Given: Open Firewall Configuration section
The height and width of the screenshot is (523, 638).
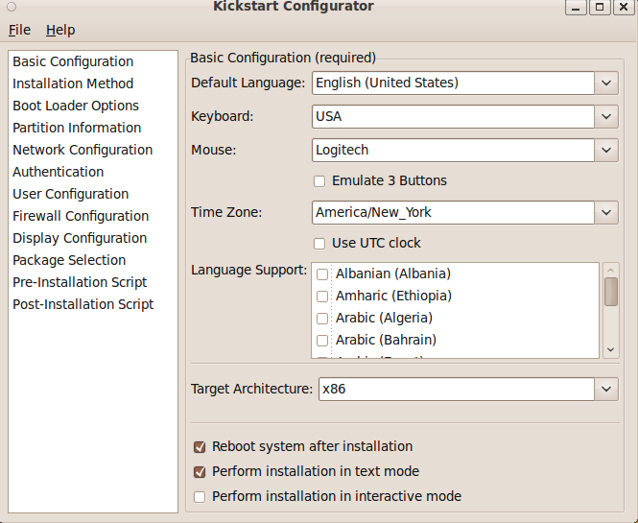Looking at the screenshot, I should (x=81, y=216).
